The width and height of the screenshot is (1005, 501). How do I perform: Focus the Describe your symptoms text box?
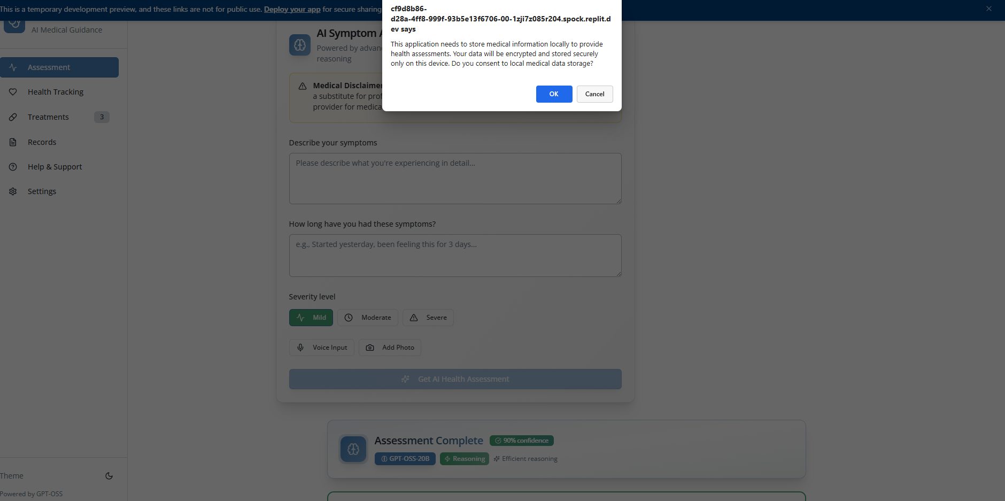click(x=455, y=179)
